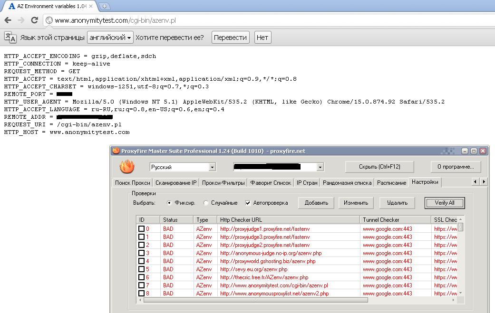Open a new browser tab
This screenshot has width=495, height=313.
click(x=104, y=6)
